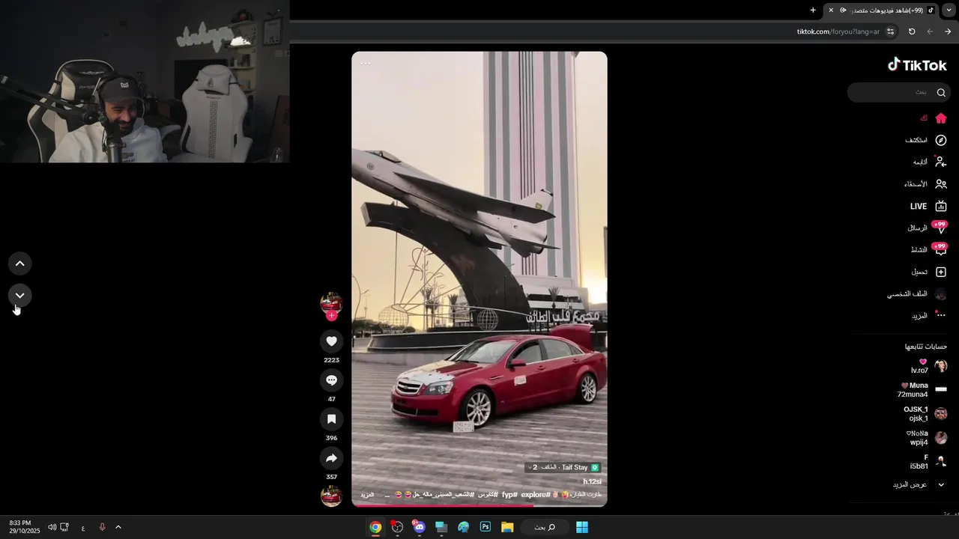Image resolution: width=959 pixels, height=539 pixels.
Task: Open Activity (النشاط) notifications
Action: point(928,250)
